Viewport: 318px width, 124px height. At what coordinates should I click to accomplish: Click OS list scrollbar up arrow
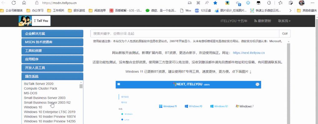click(x=81, y=82)
